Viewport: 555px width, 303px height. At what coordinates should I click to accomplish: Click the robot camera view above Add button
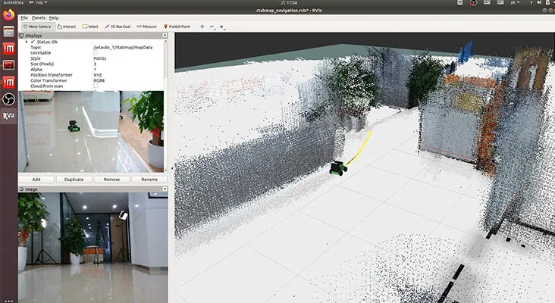click(91, 132)
